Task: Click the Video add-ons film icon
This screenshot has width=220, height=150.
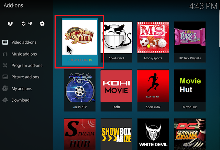Action: pos(5,42)
